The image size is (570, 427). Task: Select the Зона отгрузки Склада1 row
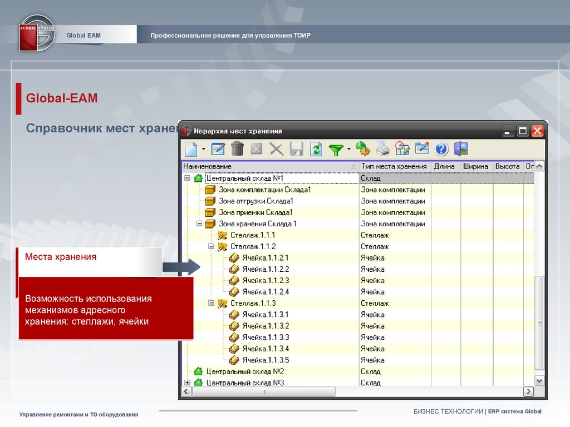point(255,201)
